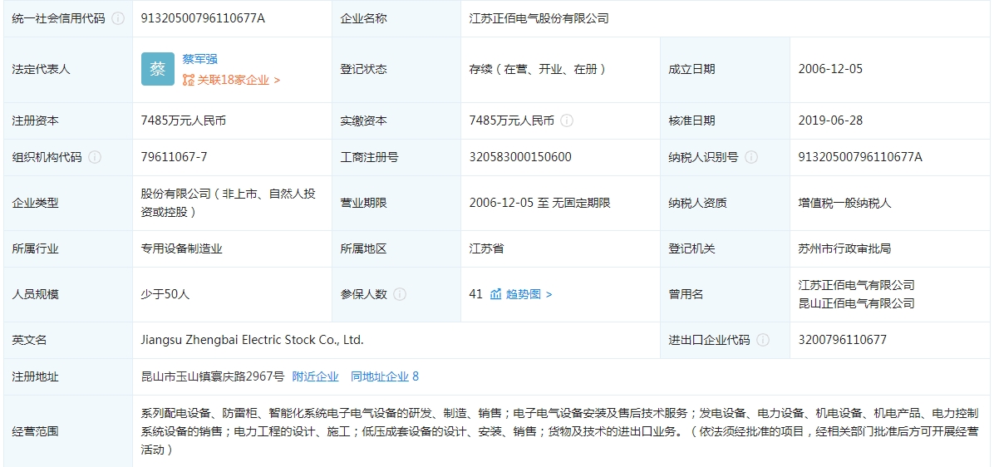Click info icon after 实缴资本 amount
The image size is (994, 467).
(x=567, y=120)
